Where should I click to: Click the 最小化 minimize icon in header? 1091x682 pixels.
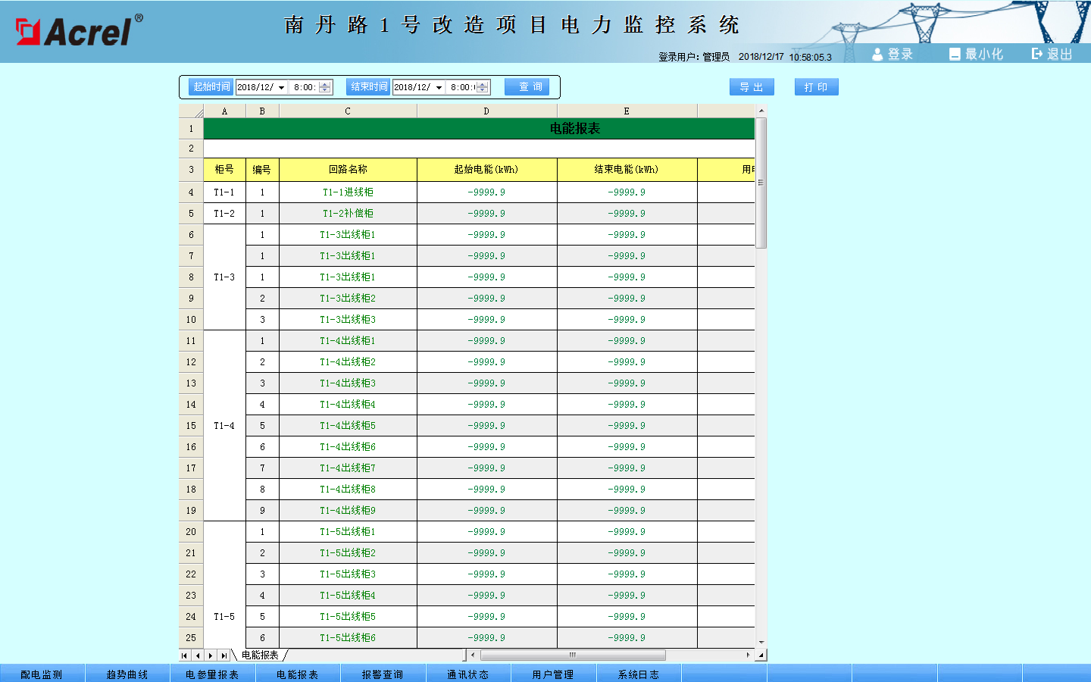tap(955, 55)
